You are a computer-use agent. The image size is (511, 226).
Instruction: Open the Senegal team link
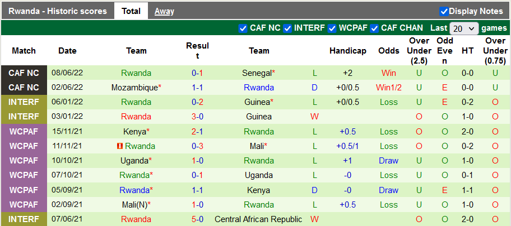[x=257, y=73]
